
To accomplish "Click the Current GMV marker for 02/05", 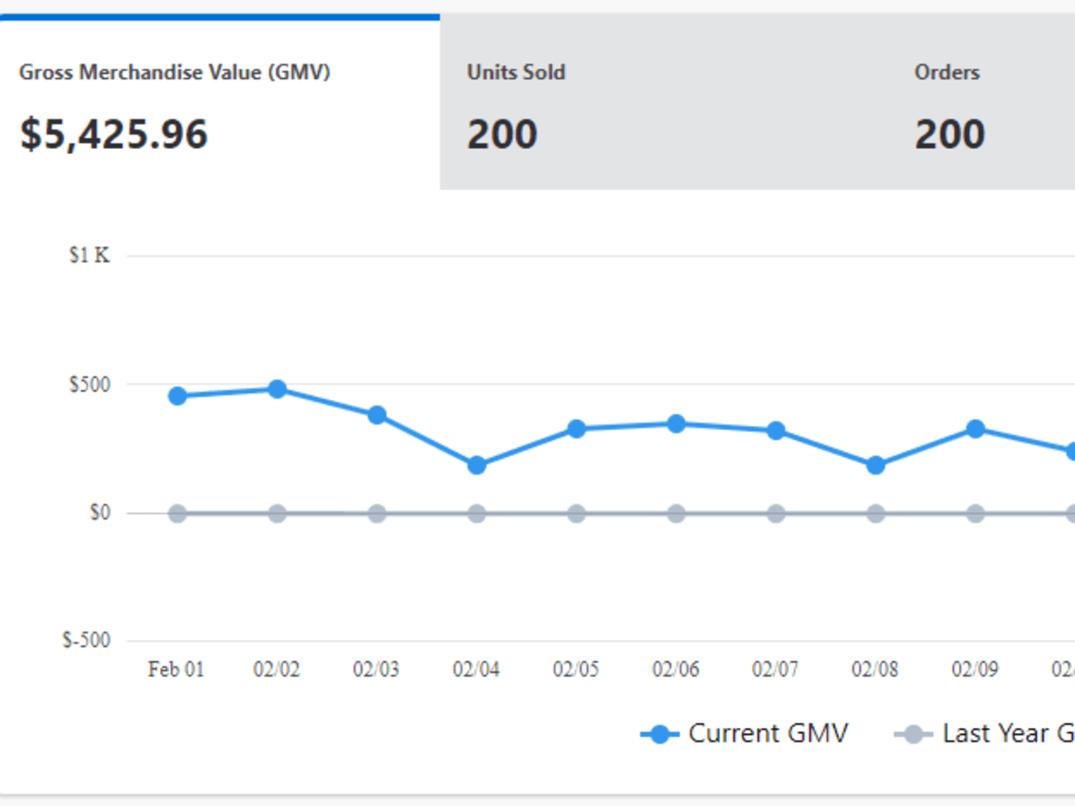I will (x=576, y=430).
